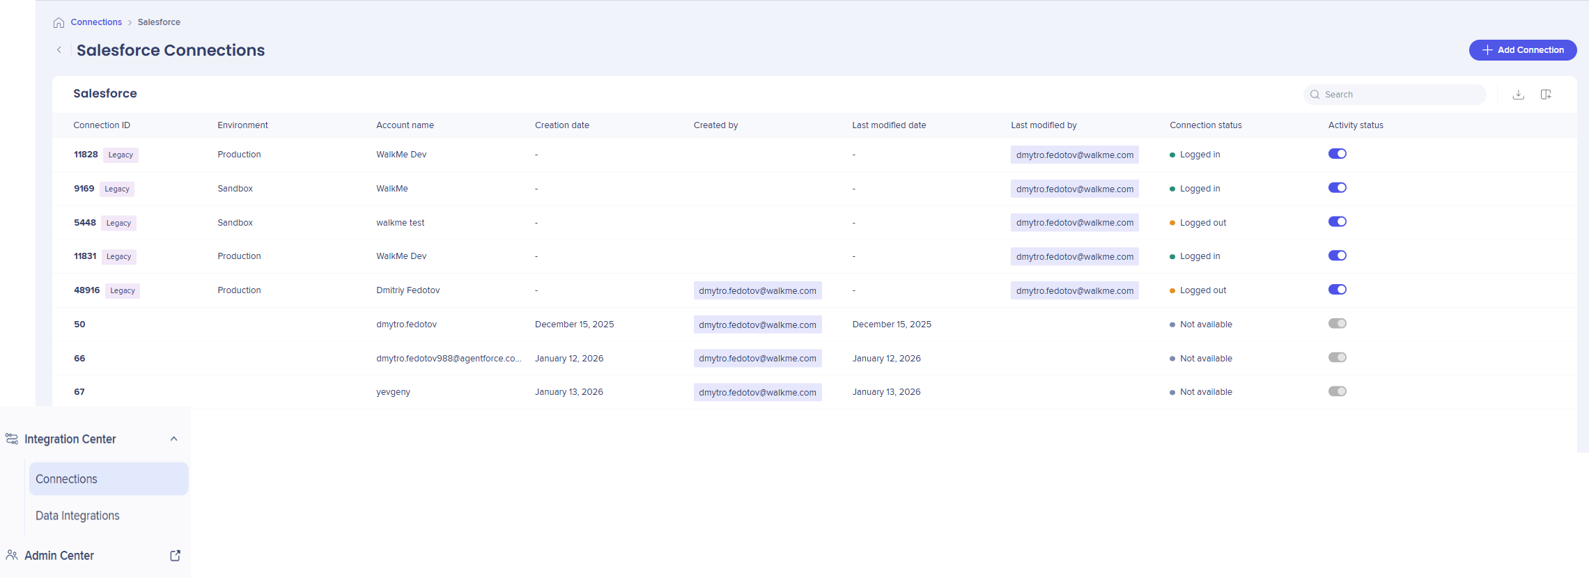Select Connections in sidebar menu
Image resolution: width=1589 pixels, height=578 pixels.
point(66,479)
